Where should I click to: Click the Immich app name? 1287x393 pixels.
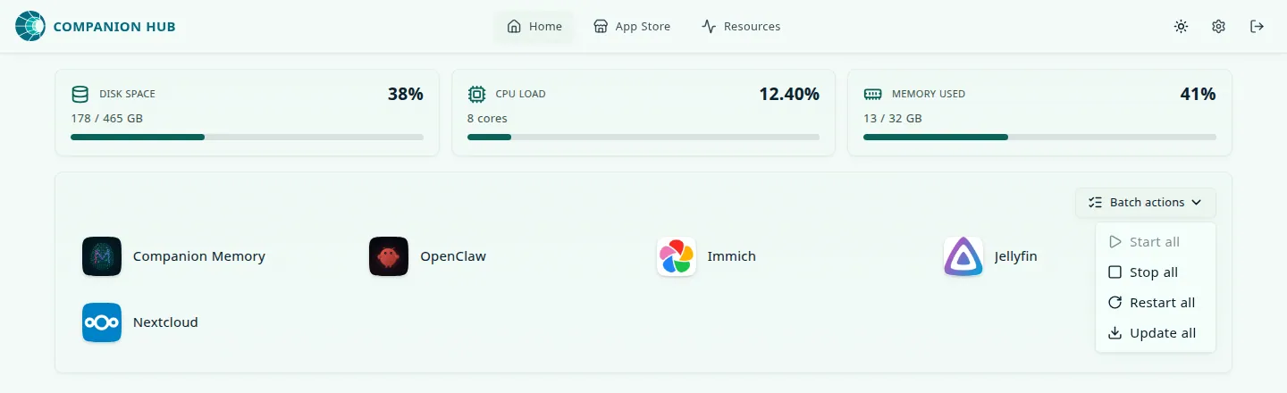point(732,256)
